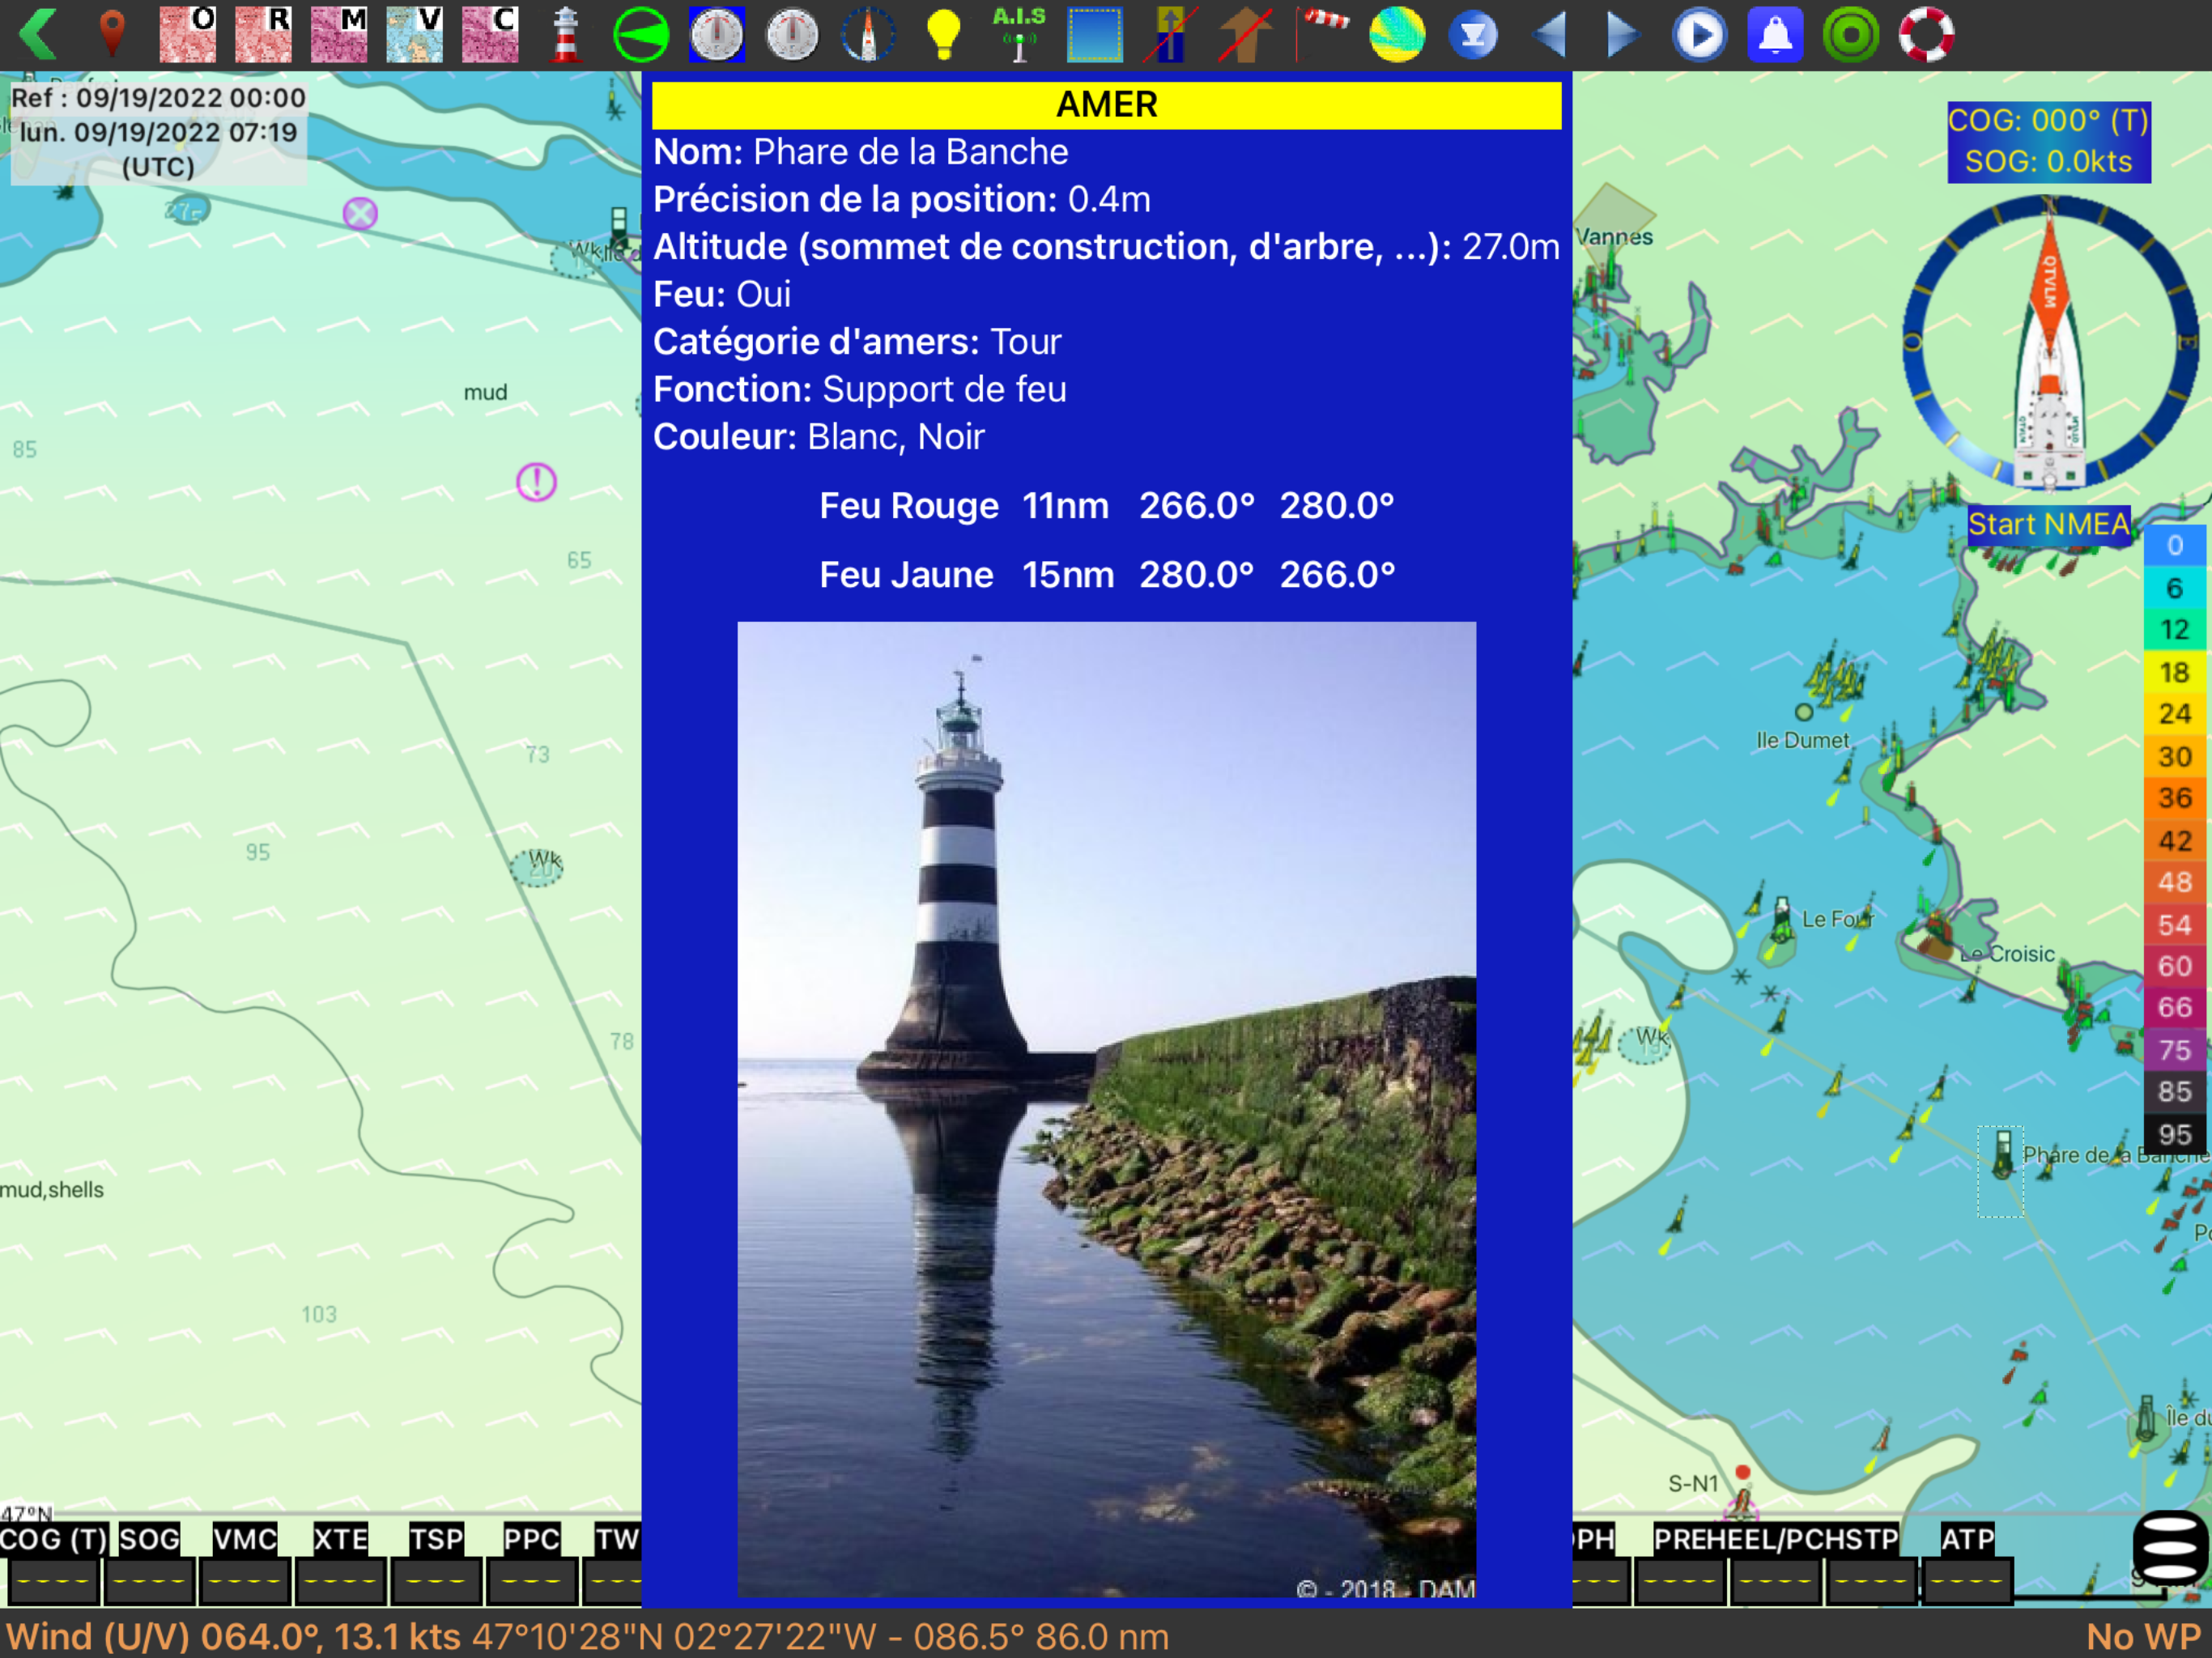Select the 30 value in wind color scale
Viewport: 2212px width, 1658px height.
tap(2174, 756)
